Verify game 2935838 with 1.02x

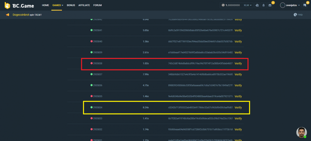click(x=238, y=64)
